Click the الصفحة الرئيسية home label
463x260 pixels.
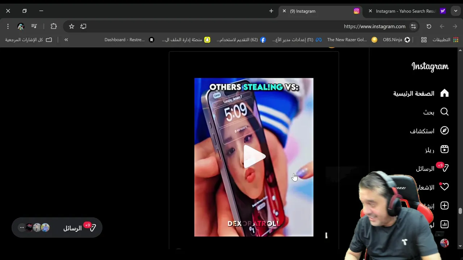pyautogui.click(x=413, y=94)
